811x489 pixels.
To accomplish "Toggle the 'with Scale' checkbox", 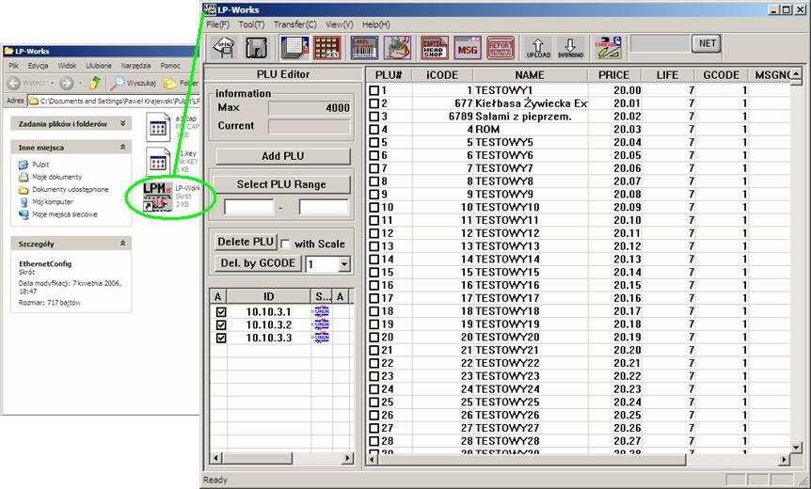I will 285,244.
